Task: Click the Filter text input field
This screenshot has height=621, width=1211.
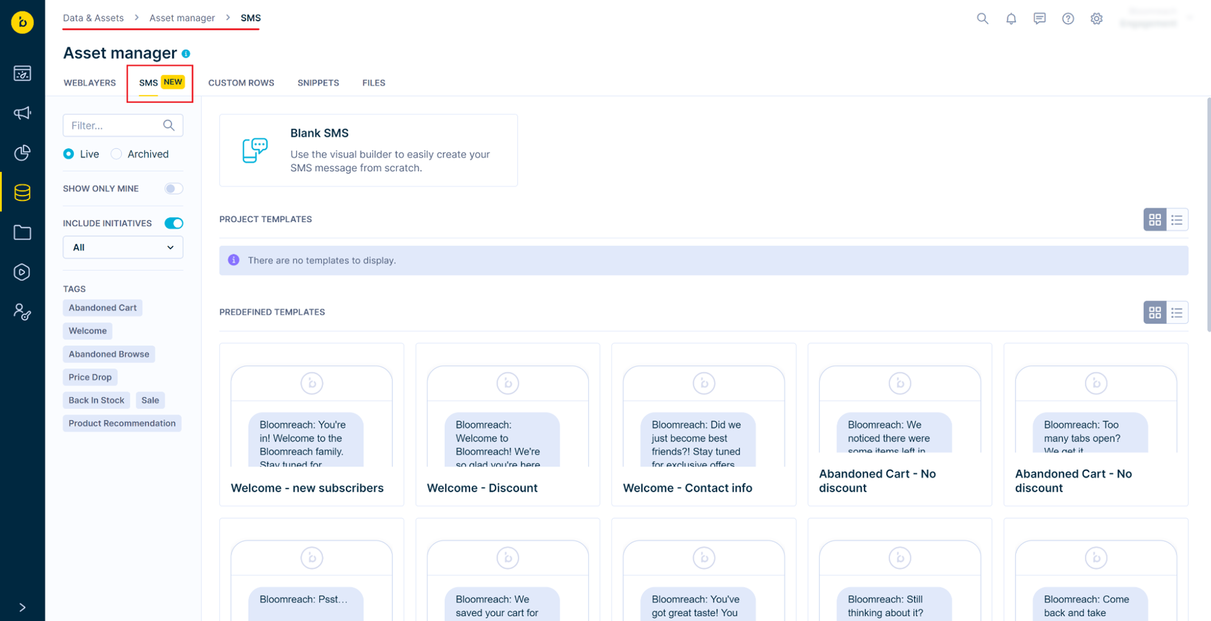Action: click(123, 125)
